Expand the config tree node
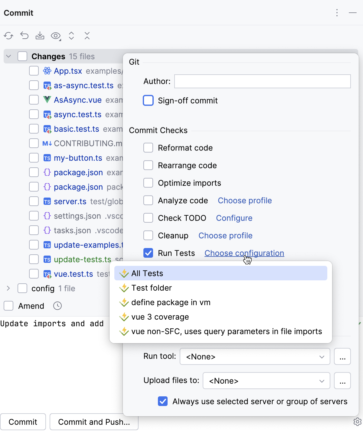363x432 pixels. click(x=8, y=288)
